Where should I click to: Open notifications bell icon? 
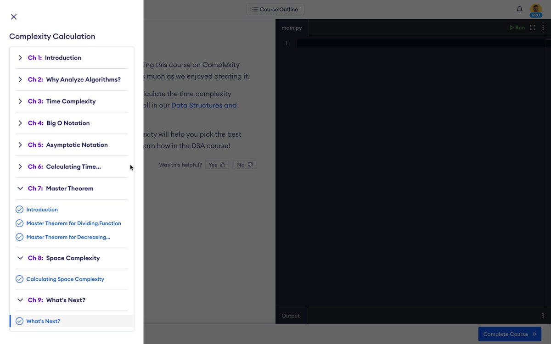[x=520, y=9]
